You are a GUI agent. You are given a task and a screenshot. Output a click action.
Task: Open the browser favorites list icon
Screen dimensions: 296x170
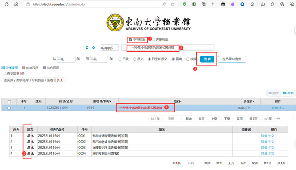point(272,4)
